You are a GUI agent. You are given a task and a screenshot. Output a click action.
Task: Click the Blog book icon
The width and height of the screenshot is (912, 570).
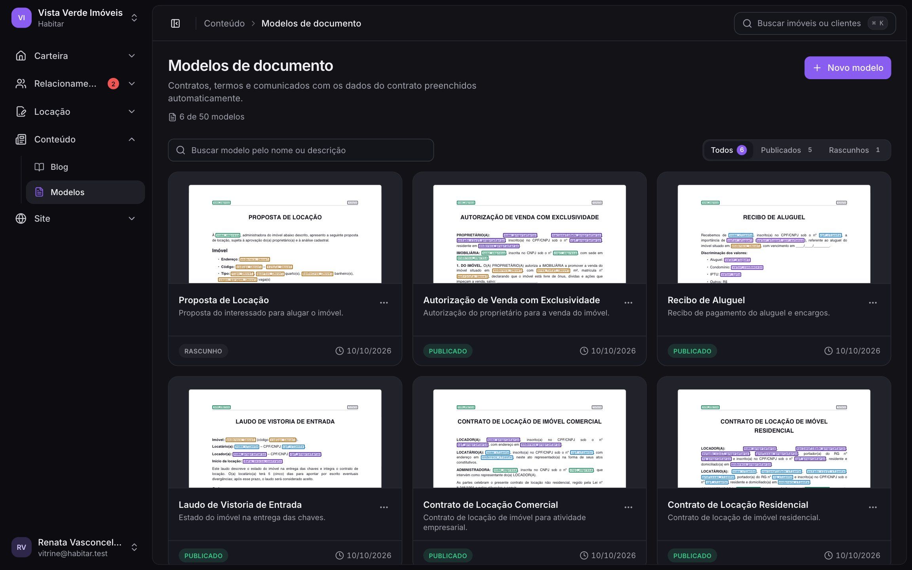[39, 167]
